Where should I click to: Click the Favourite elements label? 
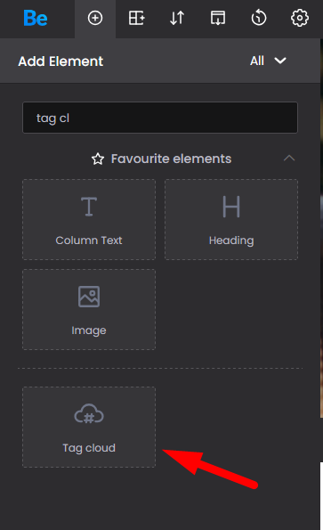[171, 159]
